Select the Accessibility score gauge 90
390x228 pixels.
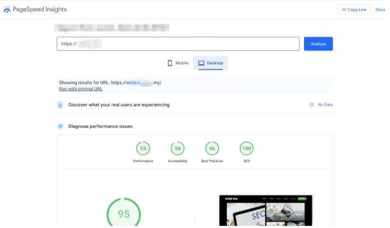(177, 148)
